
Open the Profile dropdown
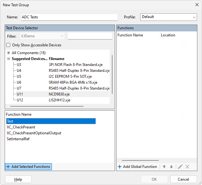[168, 17]
